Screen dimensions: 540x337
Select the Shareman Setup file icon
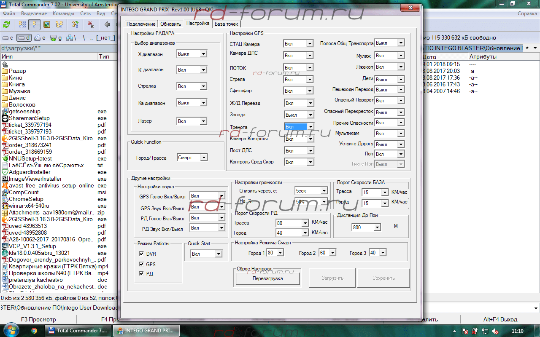(5, 118)
